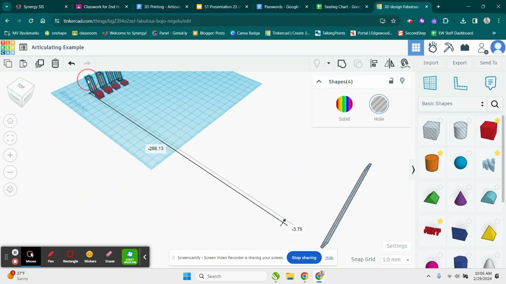Invite people with add-user icon
The width and height of the screenshot is (506, 284).
pyautogui.click(x=482, y=48)
